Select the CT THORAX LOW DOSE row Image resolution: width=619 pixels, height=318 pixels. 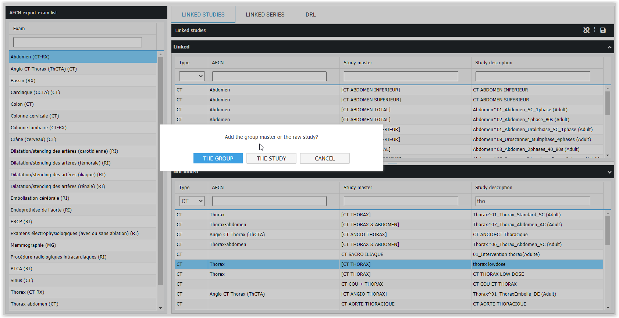(x=498, y=274)
